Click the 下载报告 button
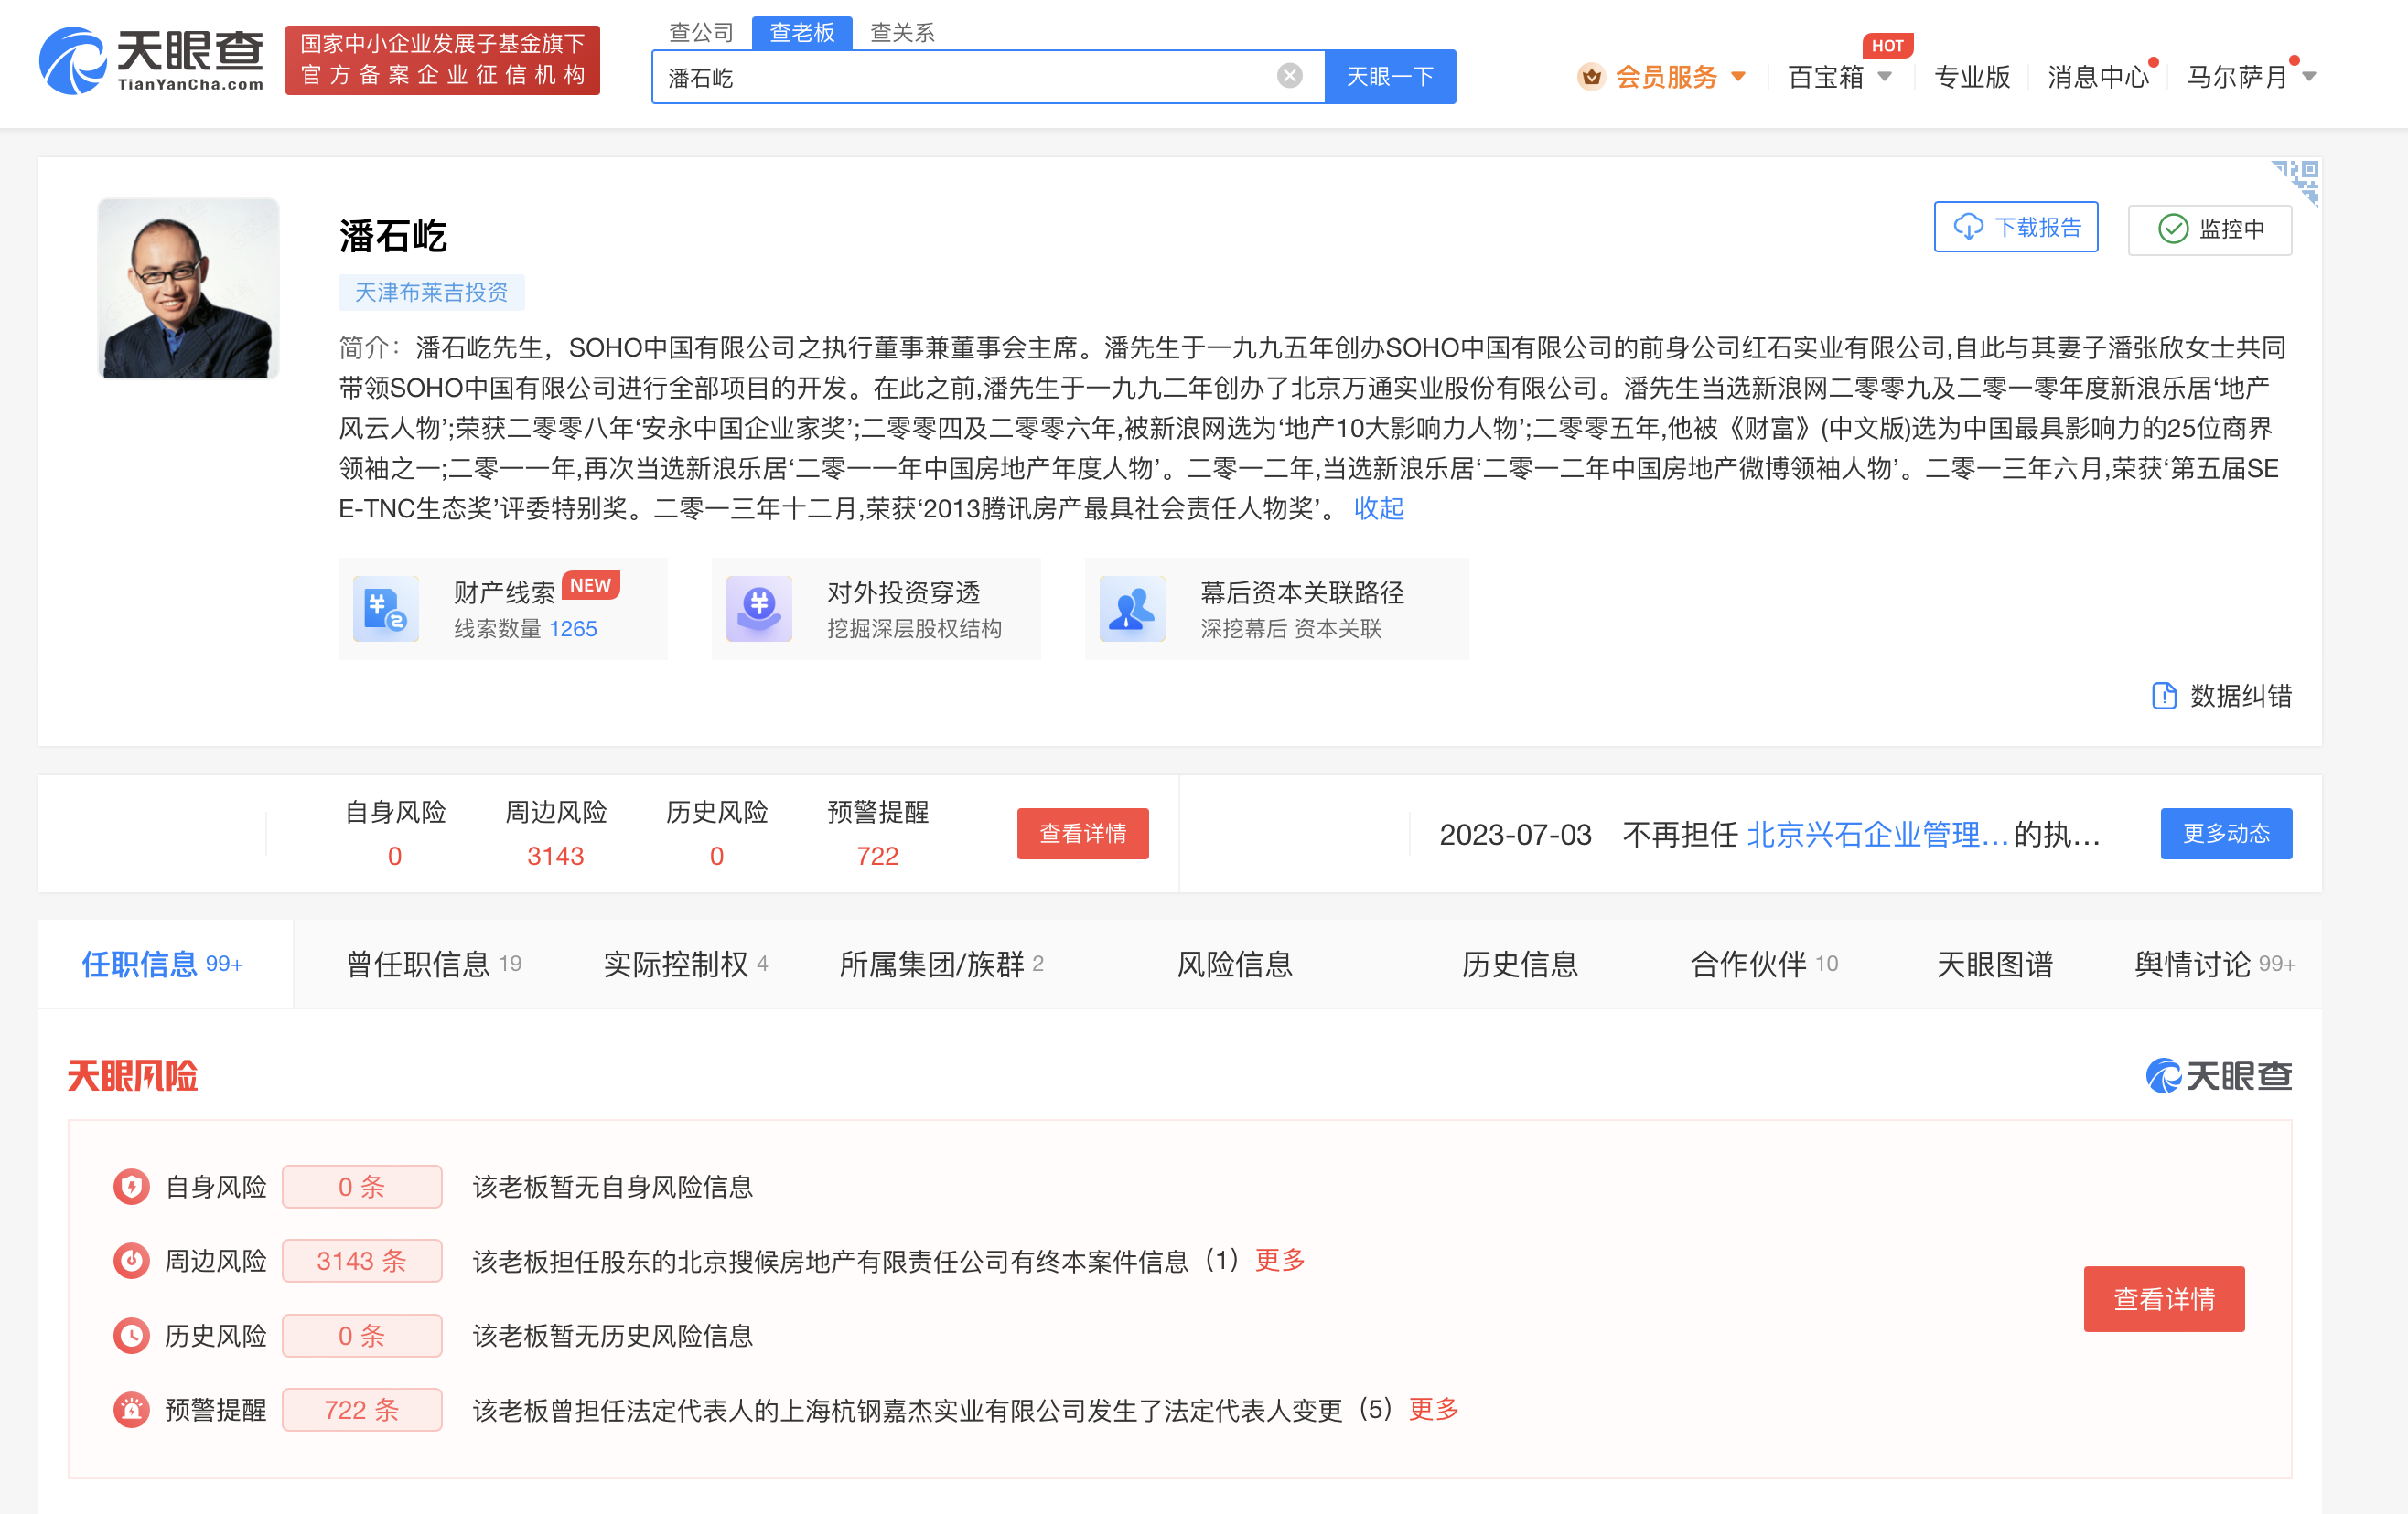The image size is (2408, 1514). (2015, 228)
